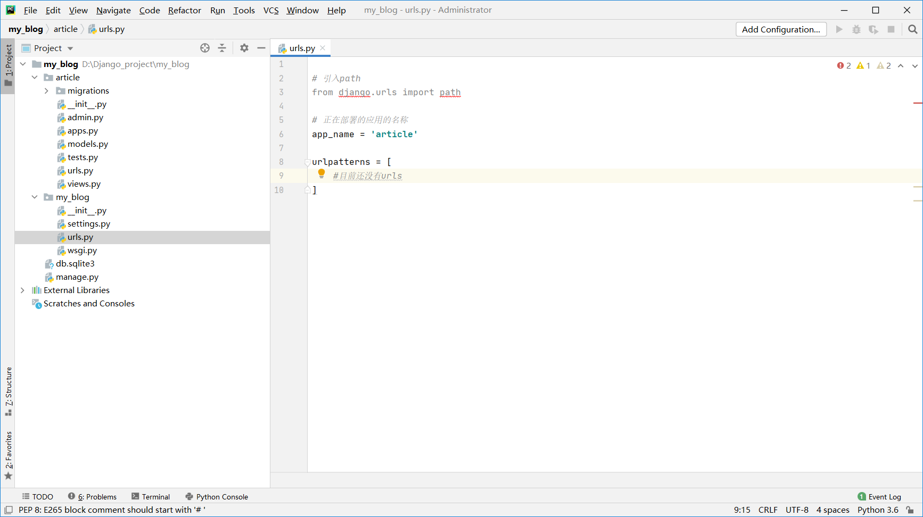The image size is (923, 517).
Task: Open 4 spaces indent settings
Action: (833, 510)
